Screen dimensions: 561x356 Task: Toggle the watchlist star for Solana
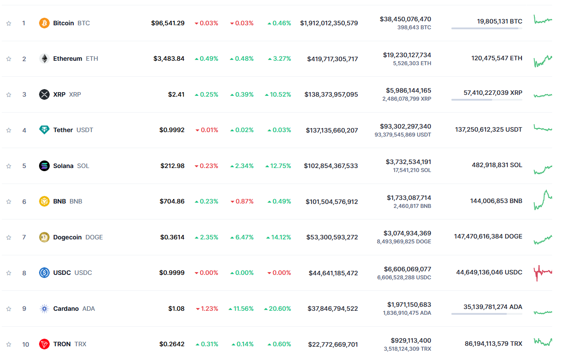(x=8, y=165)
